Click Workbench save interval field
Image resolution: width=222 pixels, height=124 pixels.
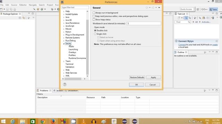[x=144, y=23]
